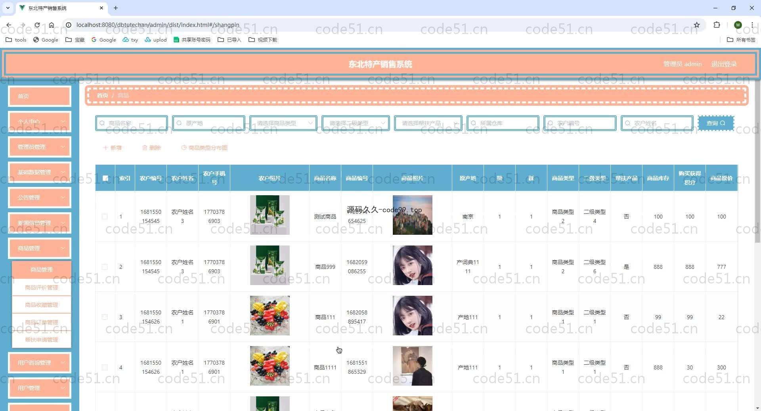
Task: Toggle the select-all checkbox in table header
Action: pos(105,178)
